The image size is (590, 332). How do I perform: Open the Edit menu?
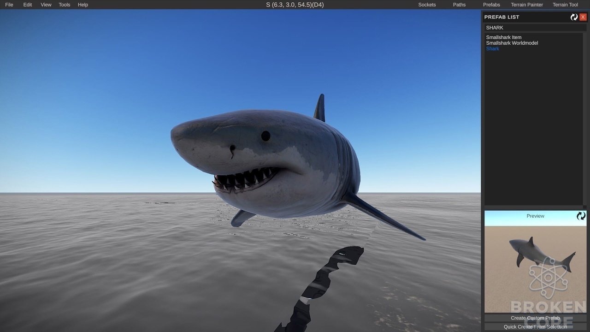coord(28,5)
